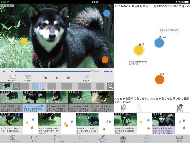Select the clip thumbnail at 00:02:04

click(11, 119)
